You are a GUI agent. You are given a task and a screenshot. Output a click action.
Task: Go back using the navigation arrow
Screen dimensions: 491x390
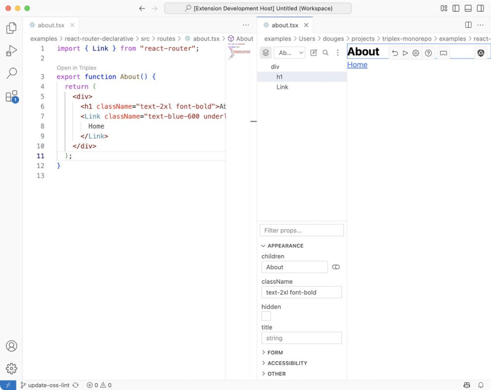(x=142, y=8)
